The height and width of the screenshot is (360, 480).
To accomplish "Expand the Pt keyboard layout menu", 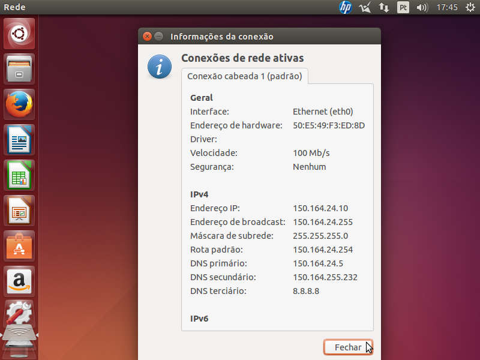I will click(403, 7).
